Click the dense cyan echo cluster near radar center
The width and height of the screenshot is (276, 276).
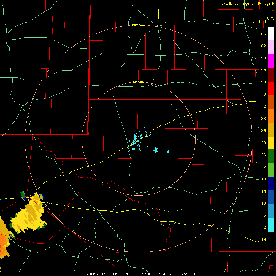[135, 138]
